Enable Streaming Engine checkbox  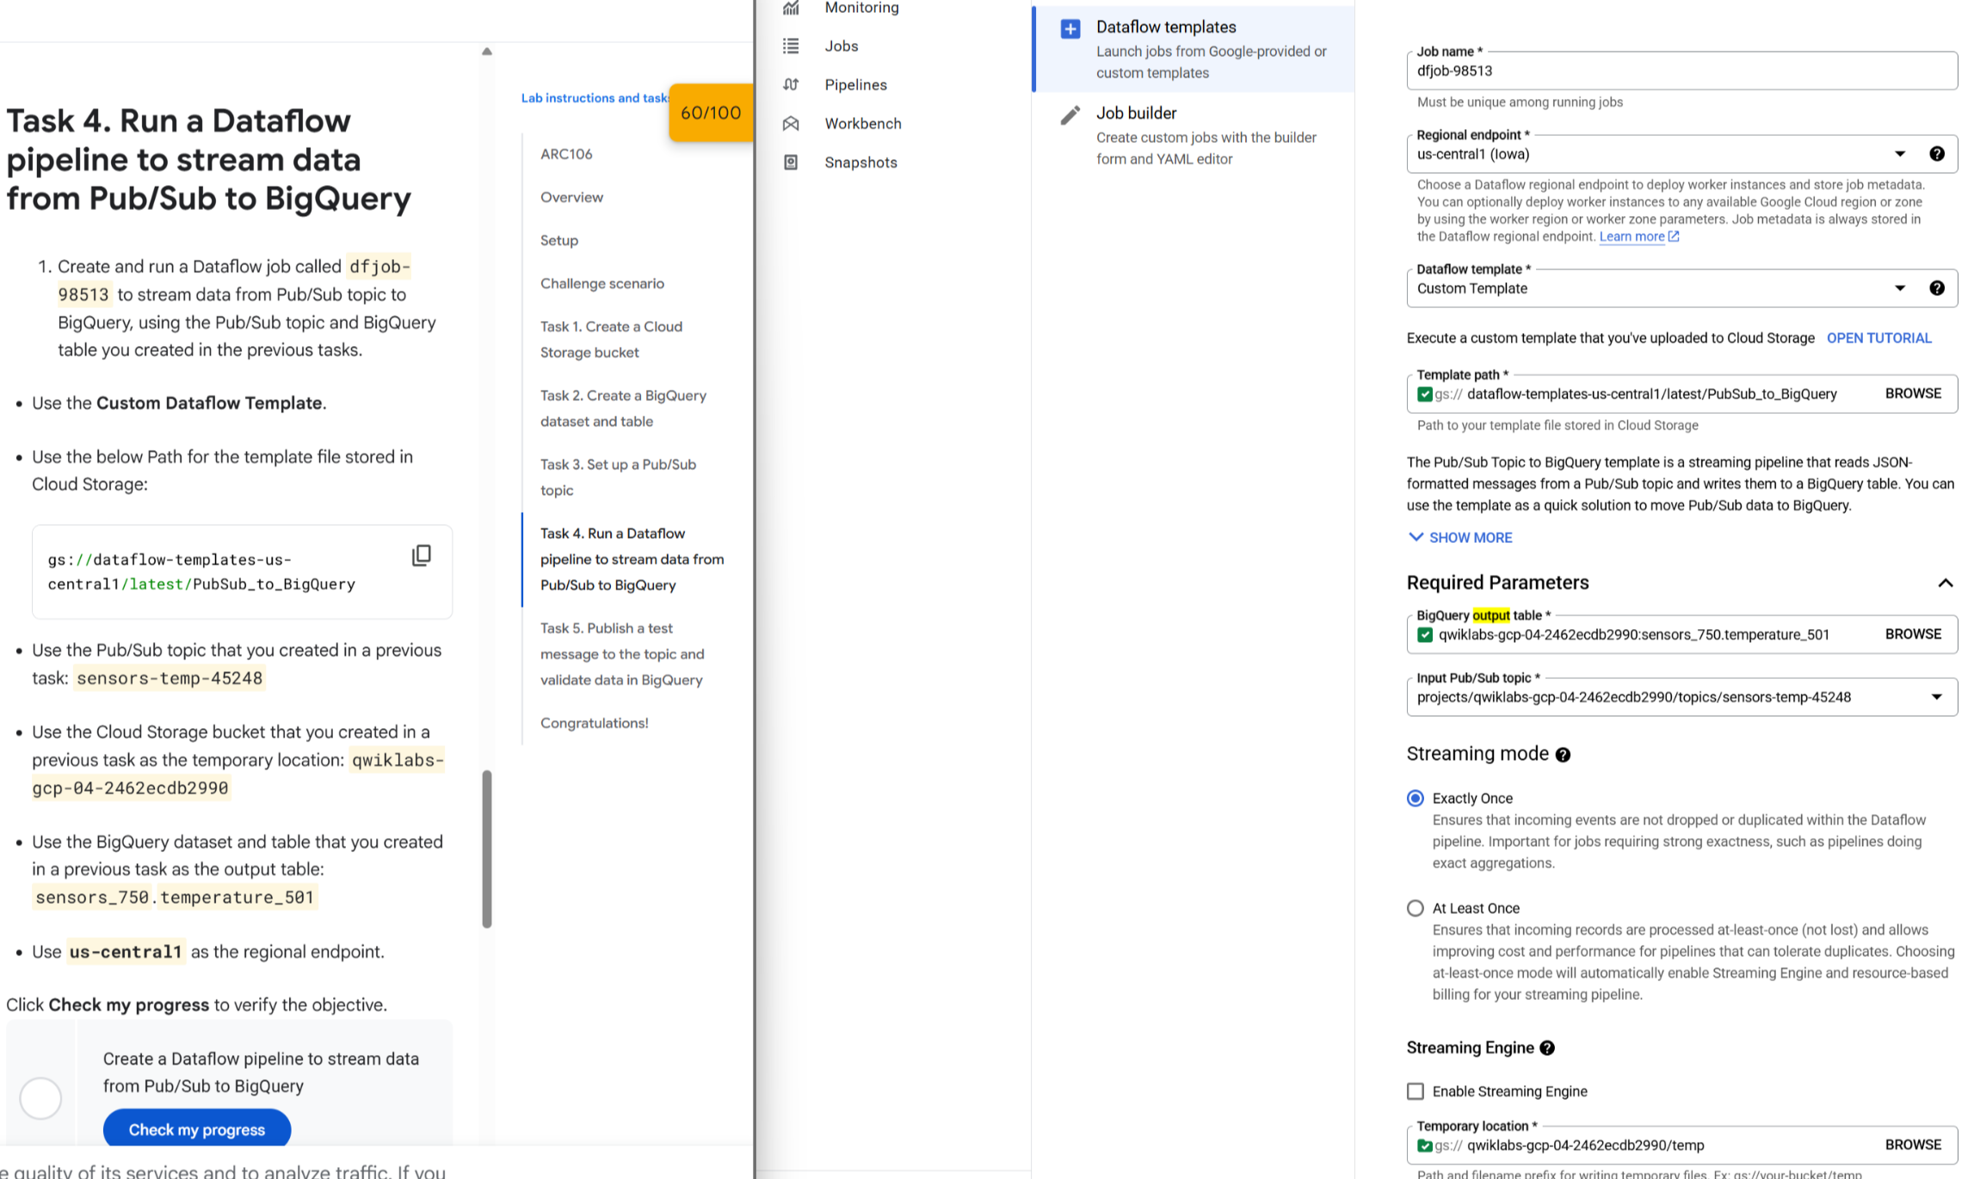(1415, 1091)
